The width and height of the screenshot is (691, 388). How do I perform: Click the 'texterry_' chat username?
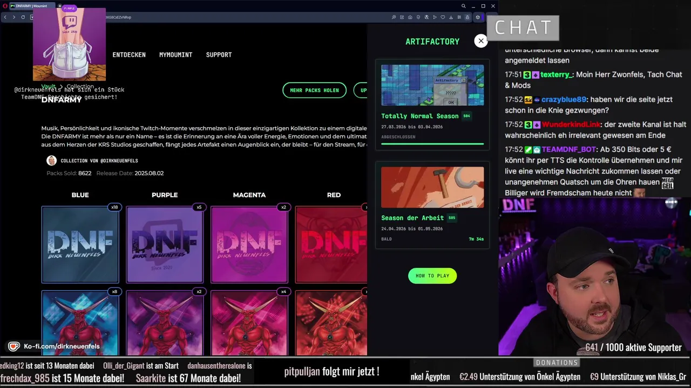pyautogui.click(x=557, y=74)
